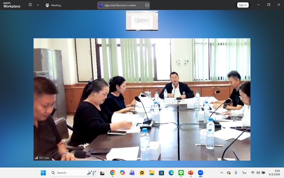284x178 pixels.
Task: Switch to PowerPoint in the taskbar
Action: (x=191, y=173)
